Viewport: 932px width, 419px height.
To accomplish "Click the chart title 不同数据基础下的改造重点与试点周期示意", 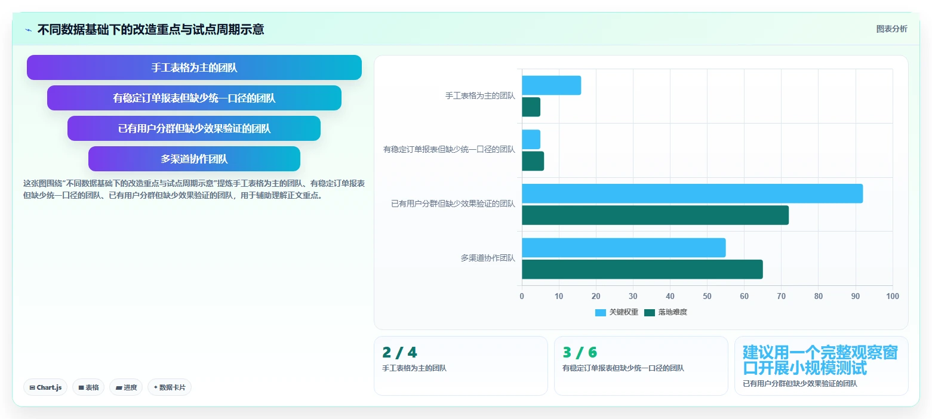I will [x=150, y=29].
